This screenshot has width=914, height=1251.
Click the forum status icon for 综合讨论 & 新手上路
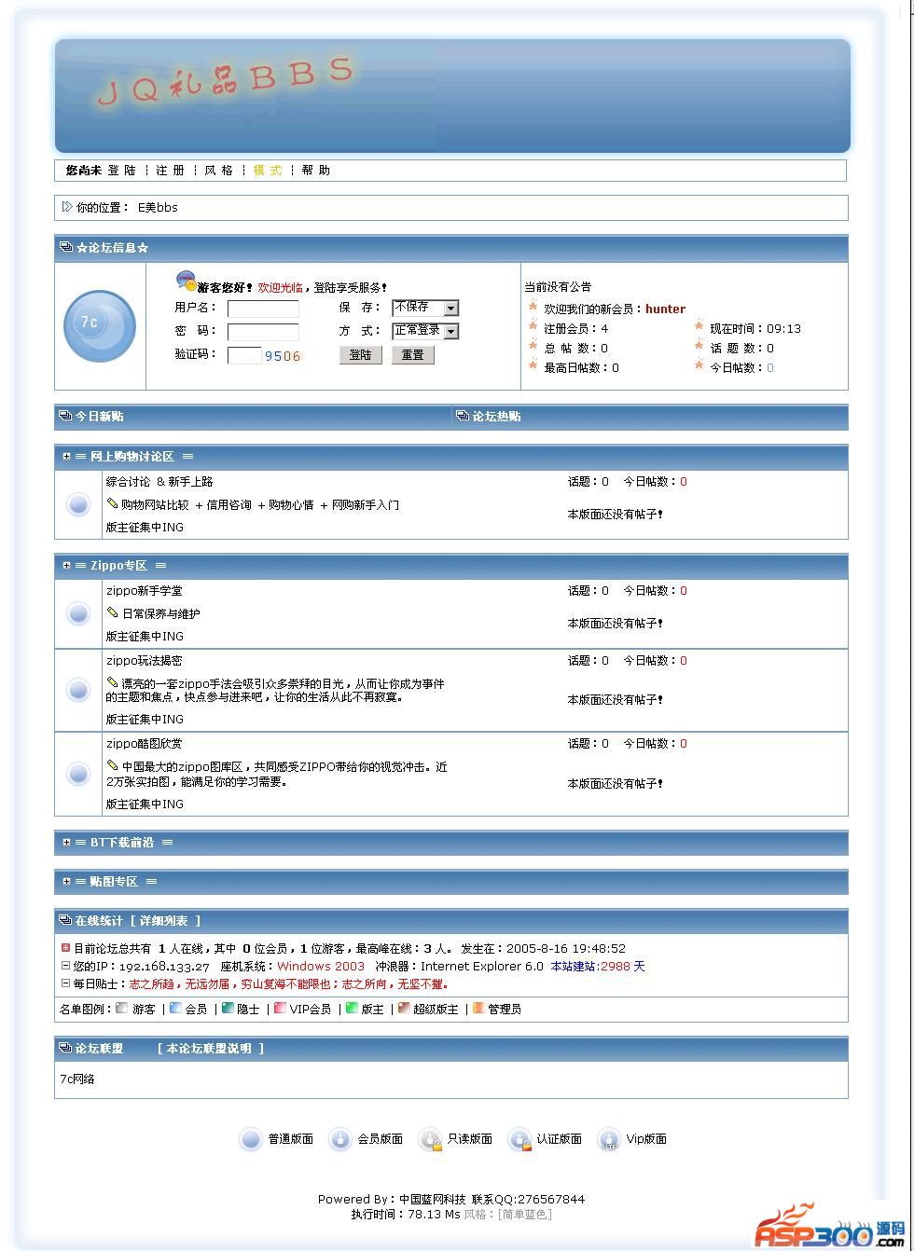coord(78,504)
